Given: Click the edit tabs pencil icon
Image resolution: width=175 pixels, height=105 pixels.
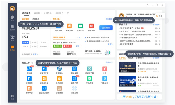Looking at the screenshot, I should coord(68,13).
